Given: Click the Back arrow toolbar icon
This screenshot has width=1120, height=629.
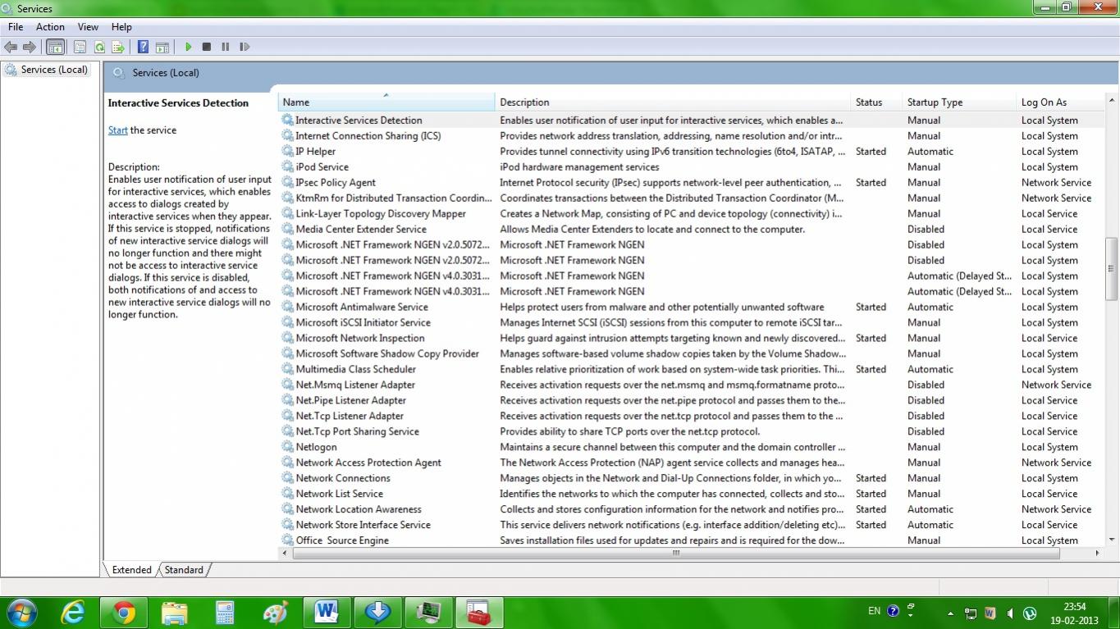Looking at the screenshot, I should click(11, 48).
